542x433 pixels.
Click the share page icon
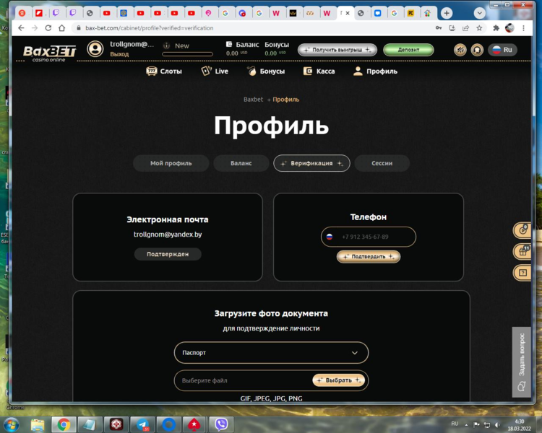(465, 28)
